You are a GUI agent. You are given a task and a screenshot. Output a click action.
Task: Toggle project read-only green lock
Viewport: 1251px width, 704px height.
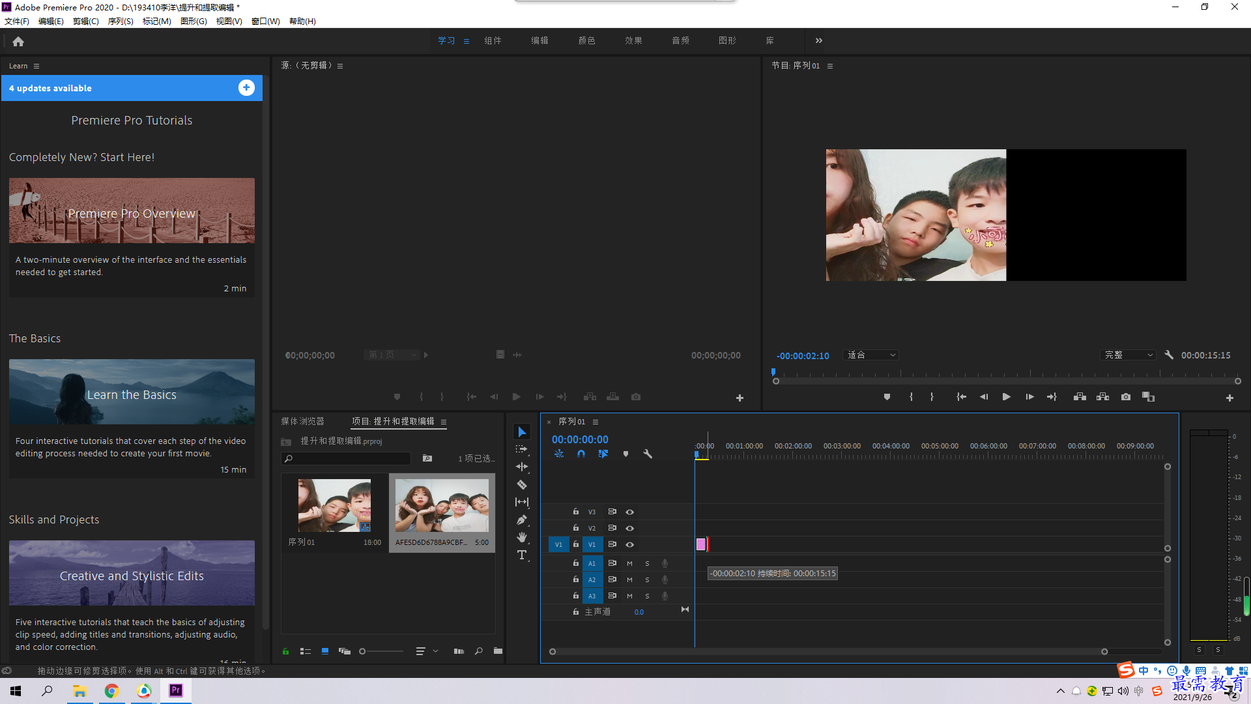pos(285,651)
